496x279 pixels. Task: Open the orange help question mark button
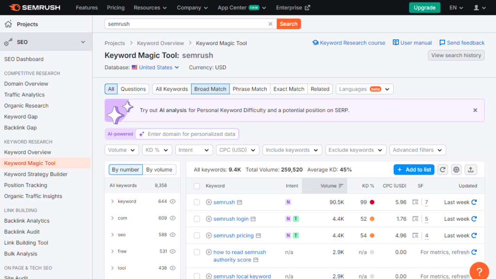pyautogui.click(x=479, y=271)
